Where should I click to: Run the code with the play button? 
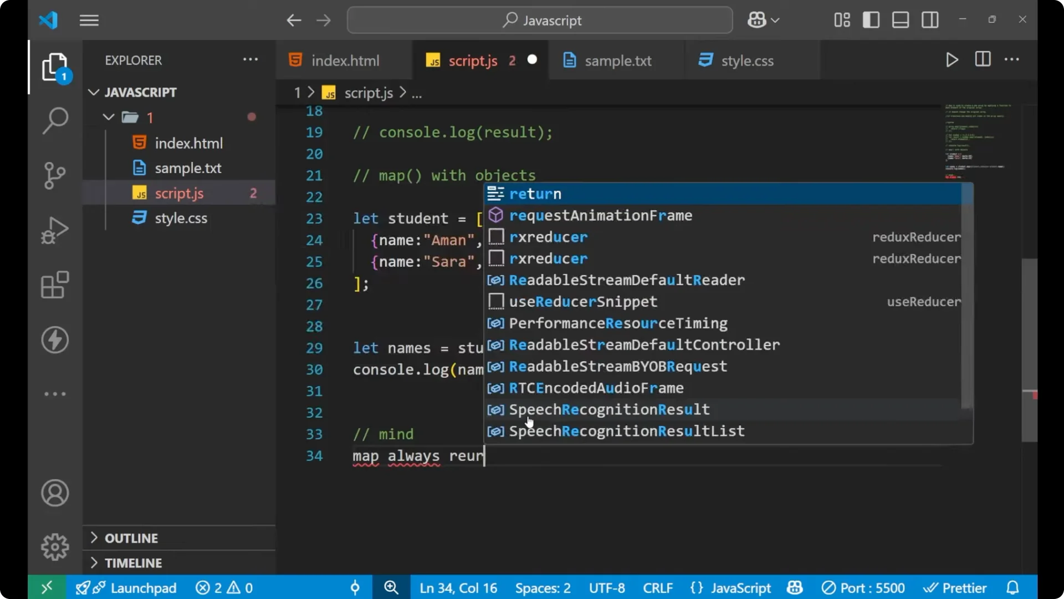(952, 59)
